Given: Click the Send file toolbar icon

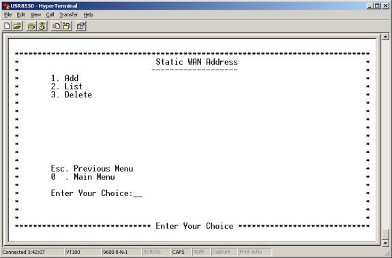Looking at the screenshot, I should point(56,26).
